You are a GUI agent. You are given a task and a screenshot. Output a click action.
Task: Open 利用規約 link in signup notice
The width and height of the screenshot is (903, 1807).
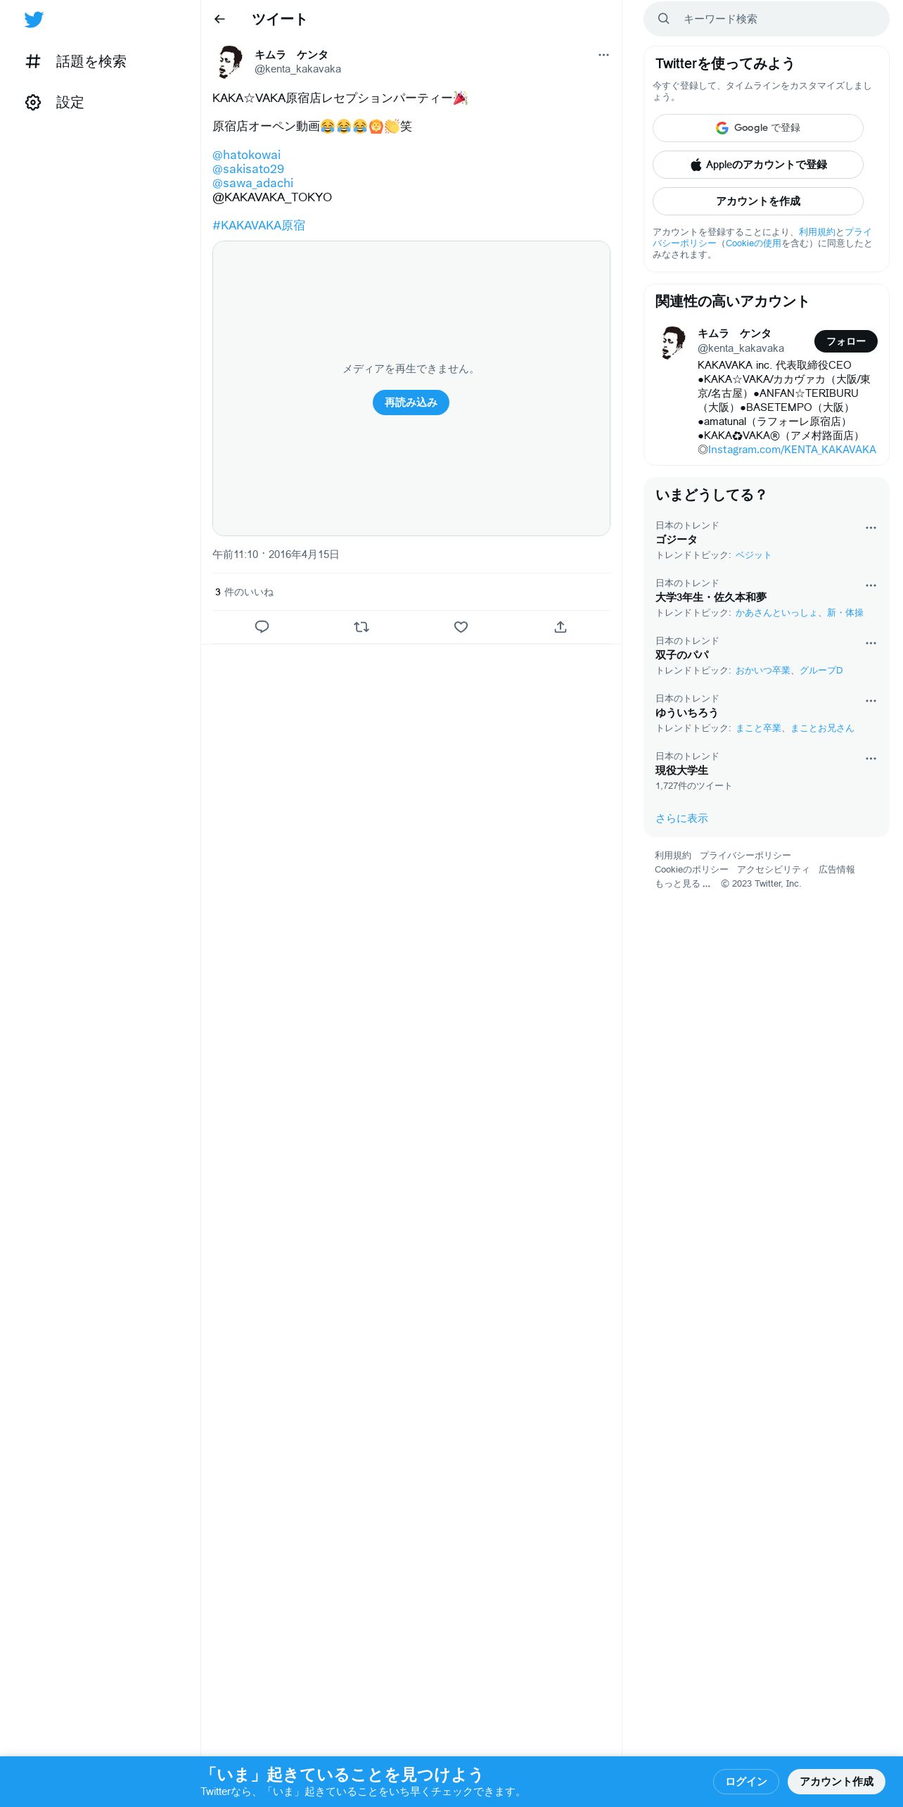[x=816, y=232]
